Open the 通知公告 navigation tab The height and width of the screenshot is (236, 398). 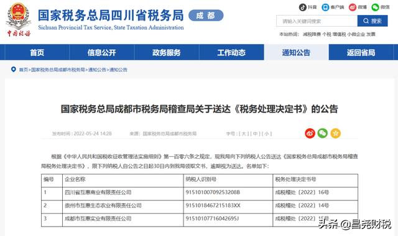[296, 52]
